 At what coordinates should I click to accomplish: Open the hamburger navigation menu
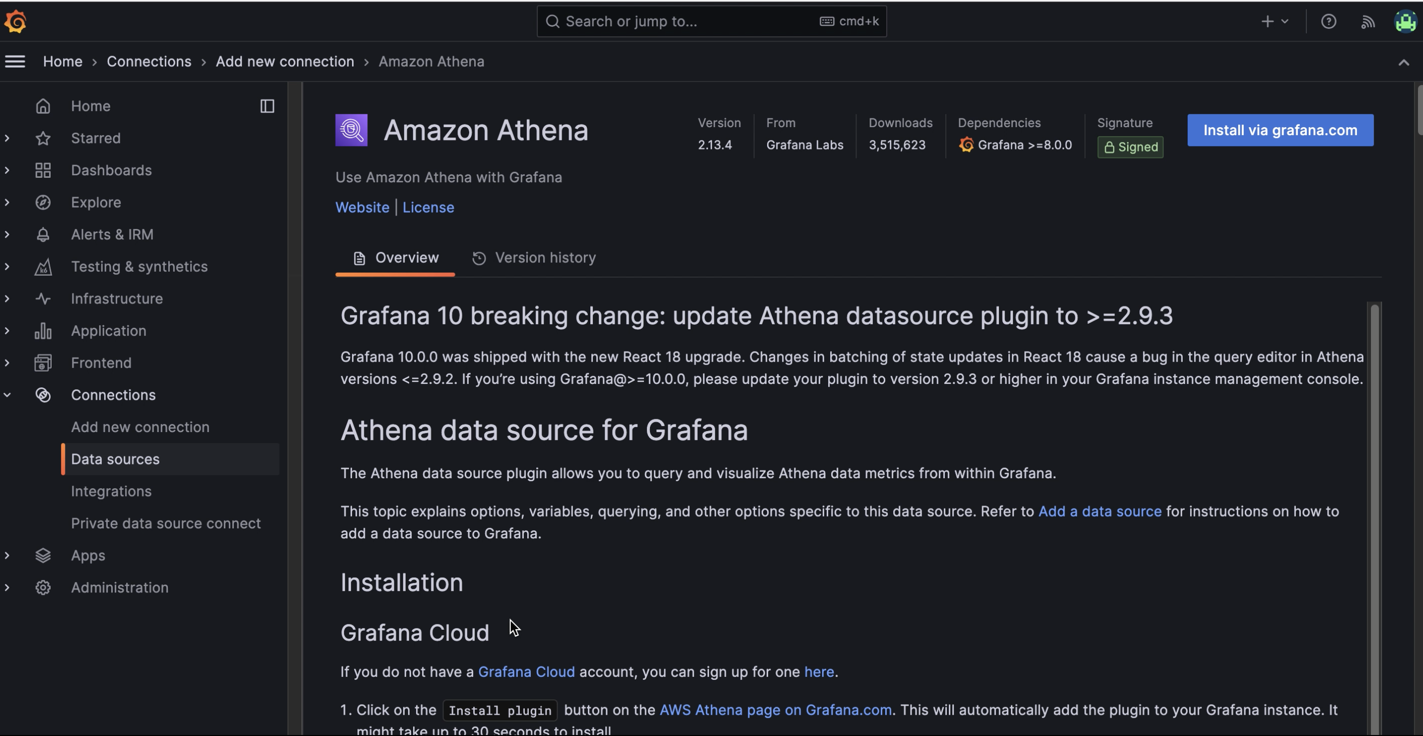click(x=15, y=62)
